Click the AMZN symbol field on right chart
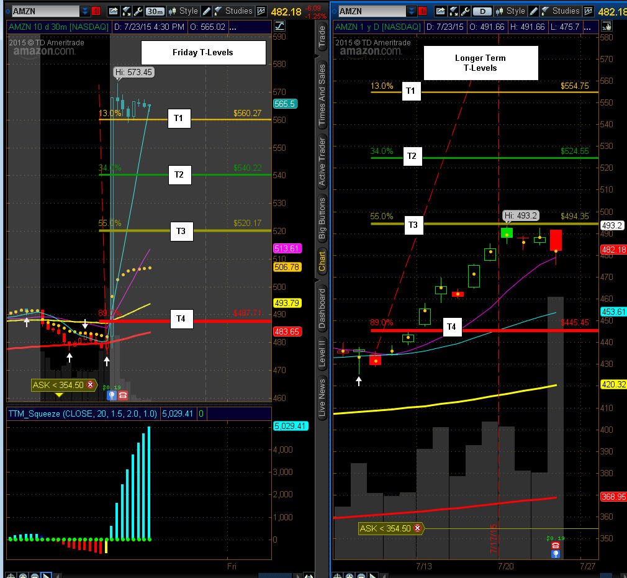This screenshot has height=578, width=627. tap(372, 11)
